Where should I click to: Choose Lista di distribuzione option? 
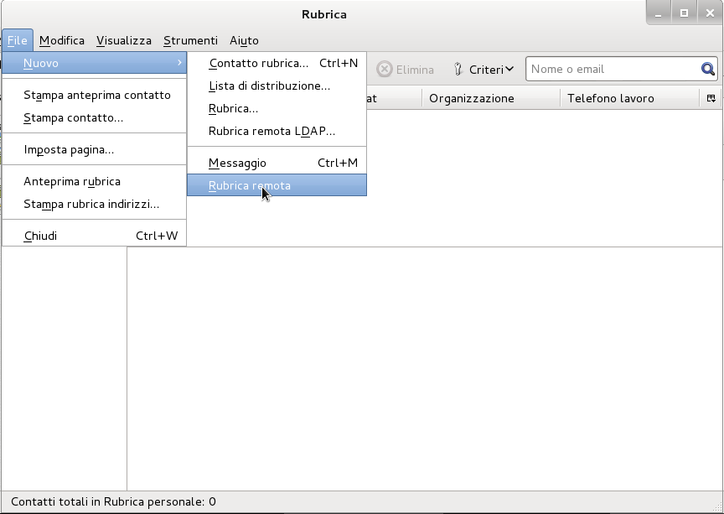pyautogui.click(x=269, y=86)
